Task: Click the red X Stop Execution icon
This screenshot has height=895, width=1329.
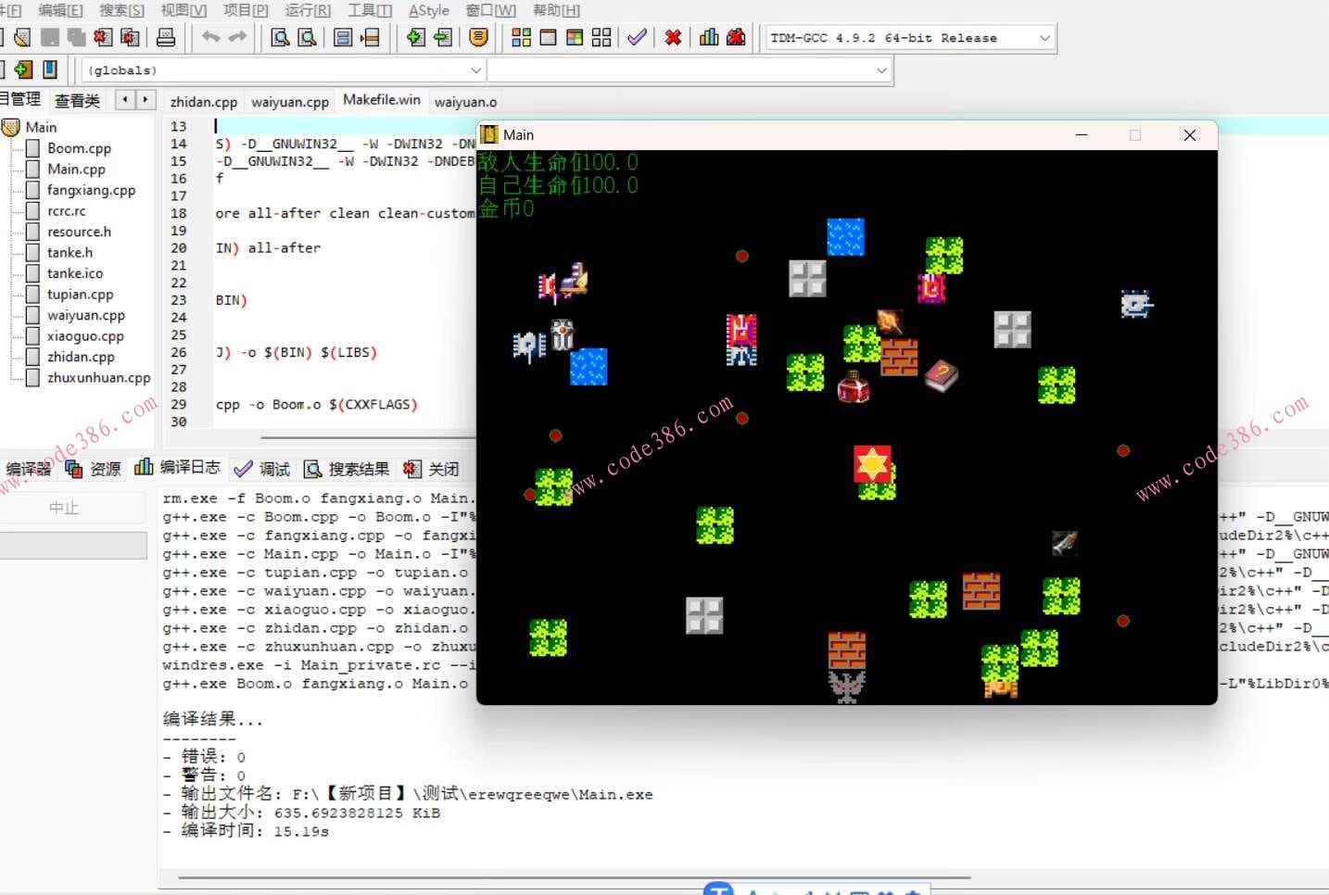Action: (674, 37)
